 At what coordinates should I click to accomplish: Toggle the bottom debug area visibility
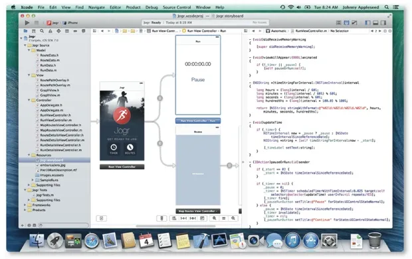click(x=375, y=23)
